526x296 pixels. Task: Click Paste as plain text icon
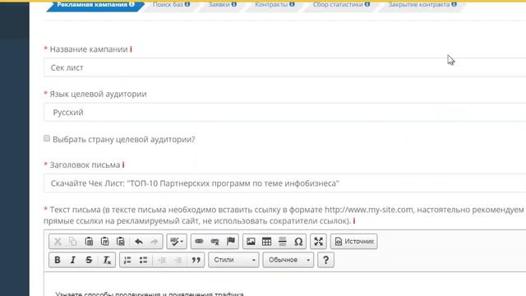[104, 241]
